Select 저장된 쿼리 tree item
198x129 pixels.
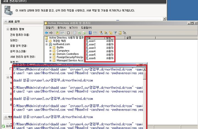[59, 41]
